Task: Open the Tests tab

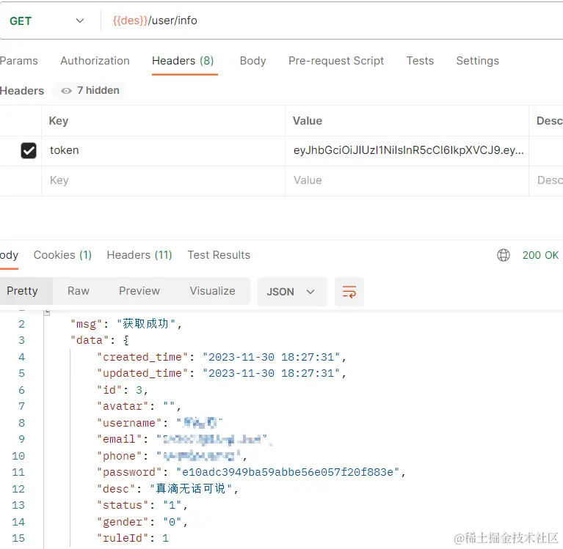Action: click(x=420, y=61)
